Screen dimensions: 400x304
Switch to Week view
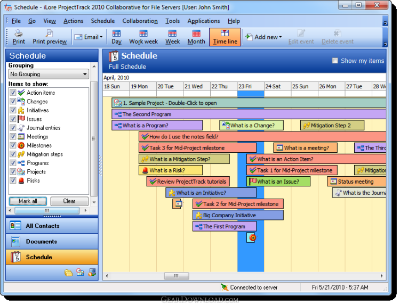pyautogui.click(x=172, y=37)
